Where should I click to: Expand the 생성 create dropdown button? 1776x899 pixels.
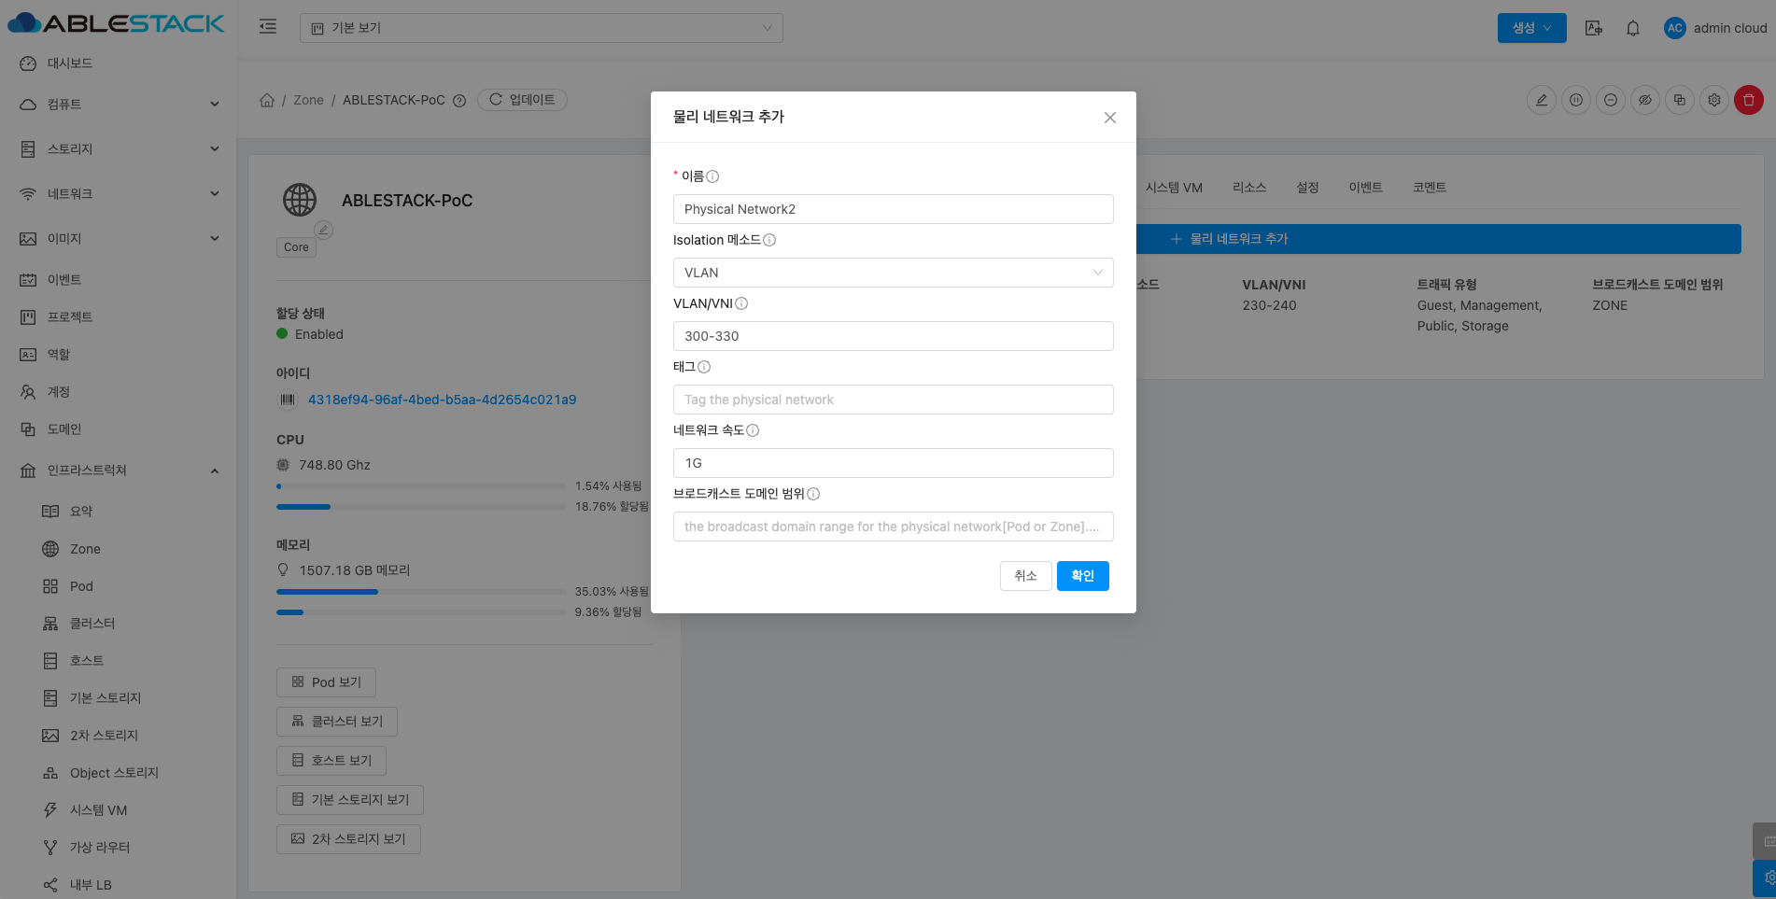click(1531, 28)
